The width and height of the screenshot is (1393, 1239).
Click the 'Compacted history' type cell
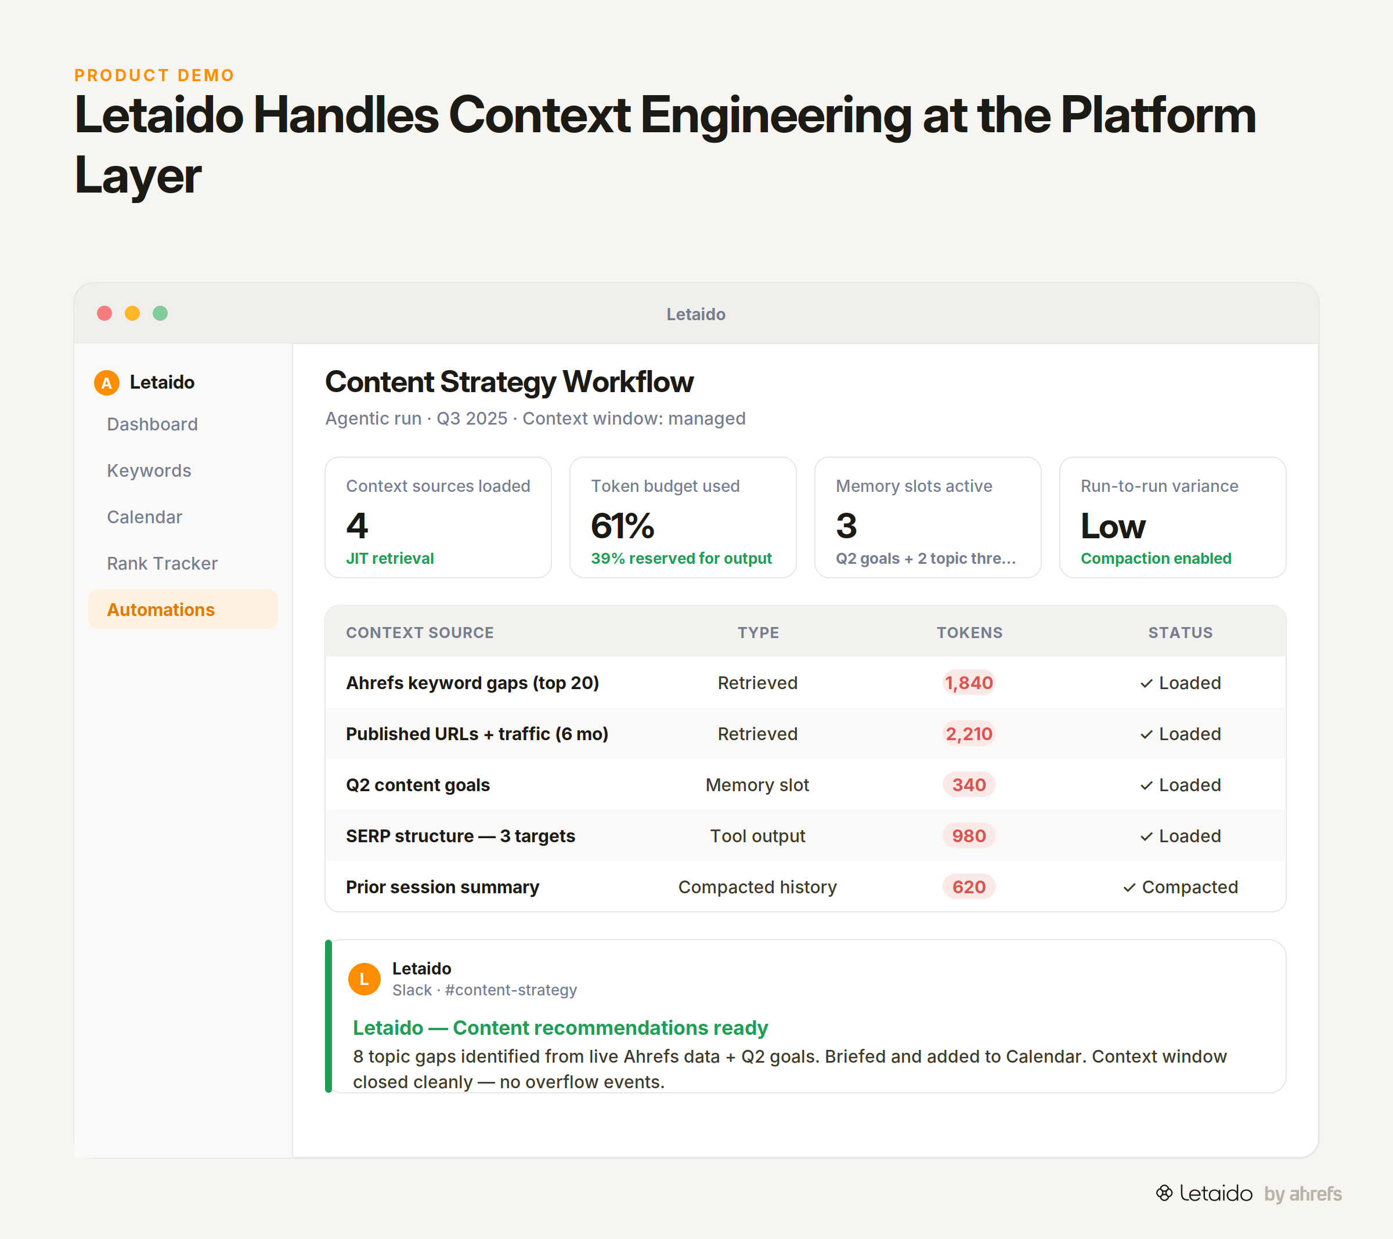pyautogui.click(x=757, y=887)
